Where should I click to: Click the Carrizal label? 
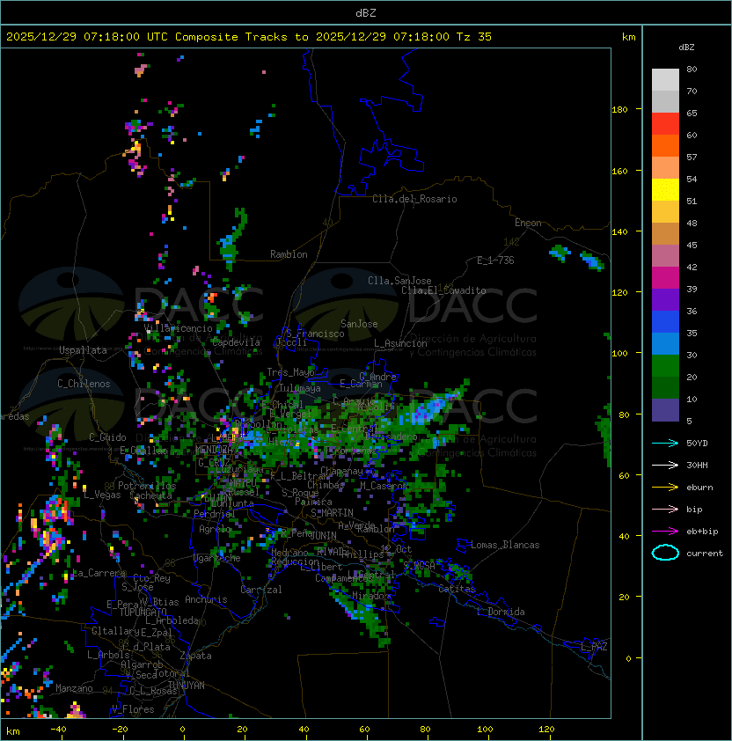[x=261, y=590]
